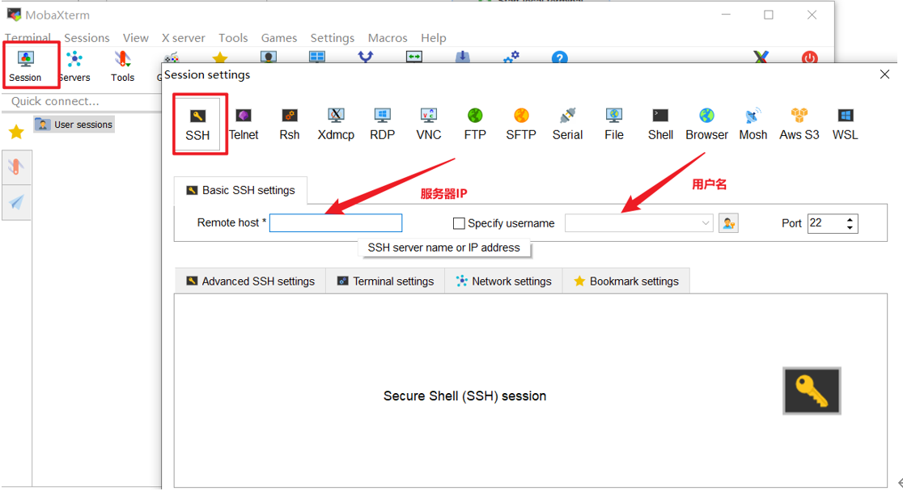Open the Tools menu in menu bar
The width and height of the screenshot is (903, 491).
click(233, 38)
